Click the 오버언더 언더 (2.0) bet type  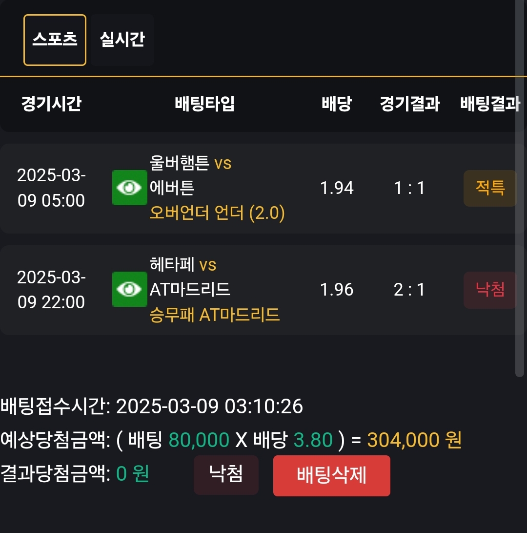(217, 213)
